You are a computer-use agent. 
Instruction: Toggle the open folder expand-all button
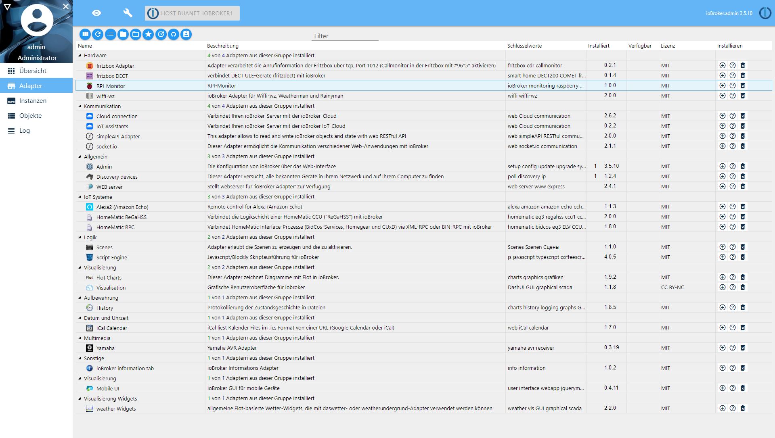click(x=136, y=35)
